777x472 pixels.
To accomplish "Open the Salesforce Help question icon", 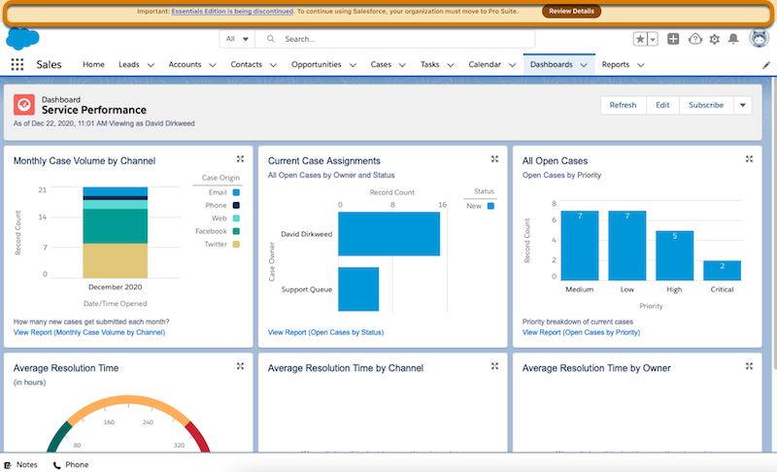I will tap(695, 39).
